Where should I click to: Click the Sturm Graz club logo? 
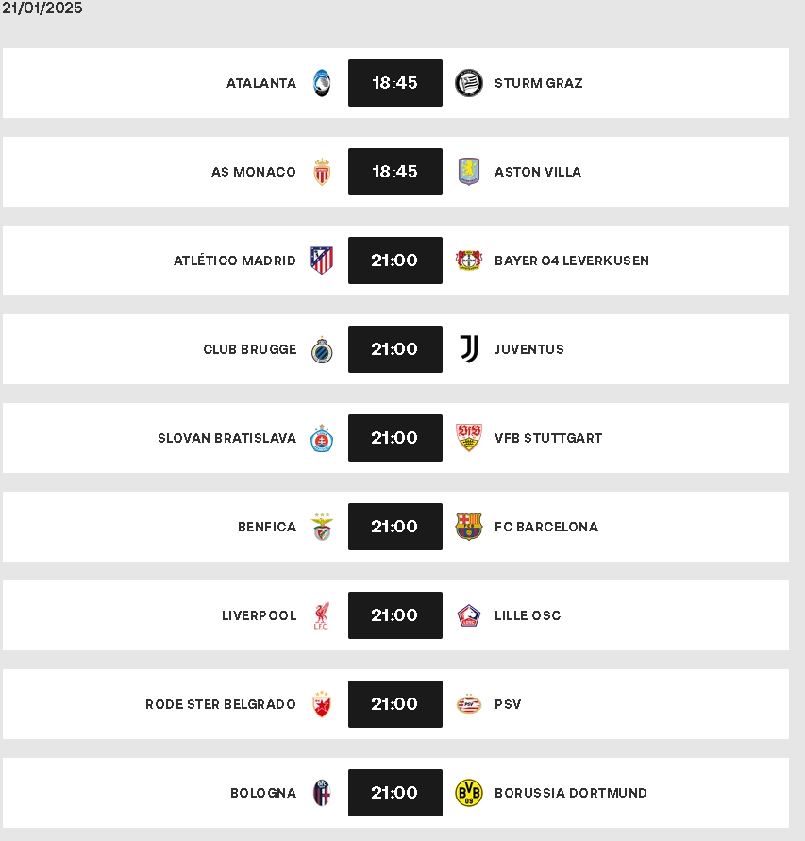(469, 83)
